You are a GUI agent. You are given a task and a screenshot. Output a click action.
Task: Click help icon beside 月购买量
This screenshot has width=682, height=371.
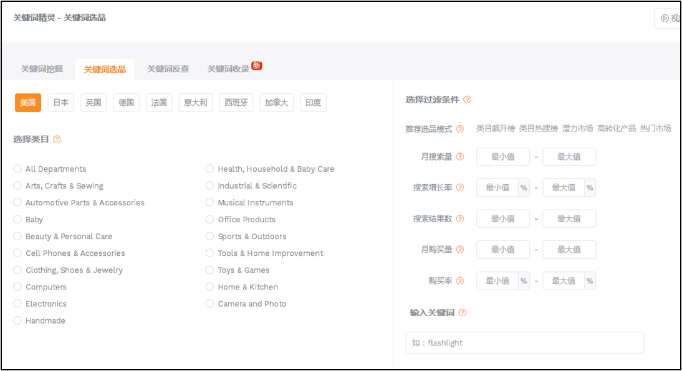(x=460, y=250)
